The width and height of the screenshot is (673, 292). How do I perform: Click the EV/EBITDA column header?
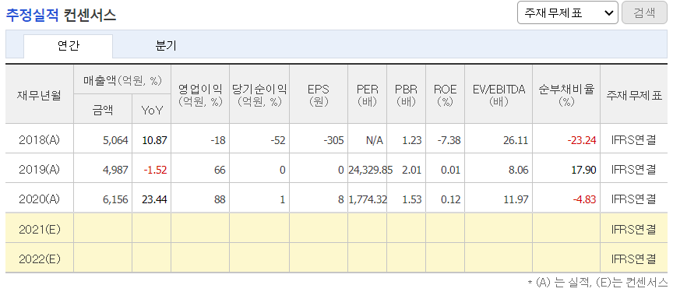click(x=499, y=95)
